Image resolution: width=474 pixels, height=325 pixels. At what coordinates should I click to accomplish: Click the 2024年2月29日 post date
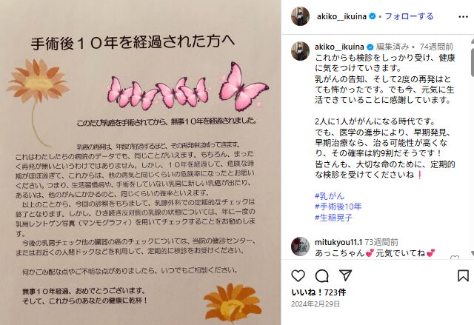(316, 304)
